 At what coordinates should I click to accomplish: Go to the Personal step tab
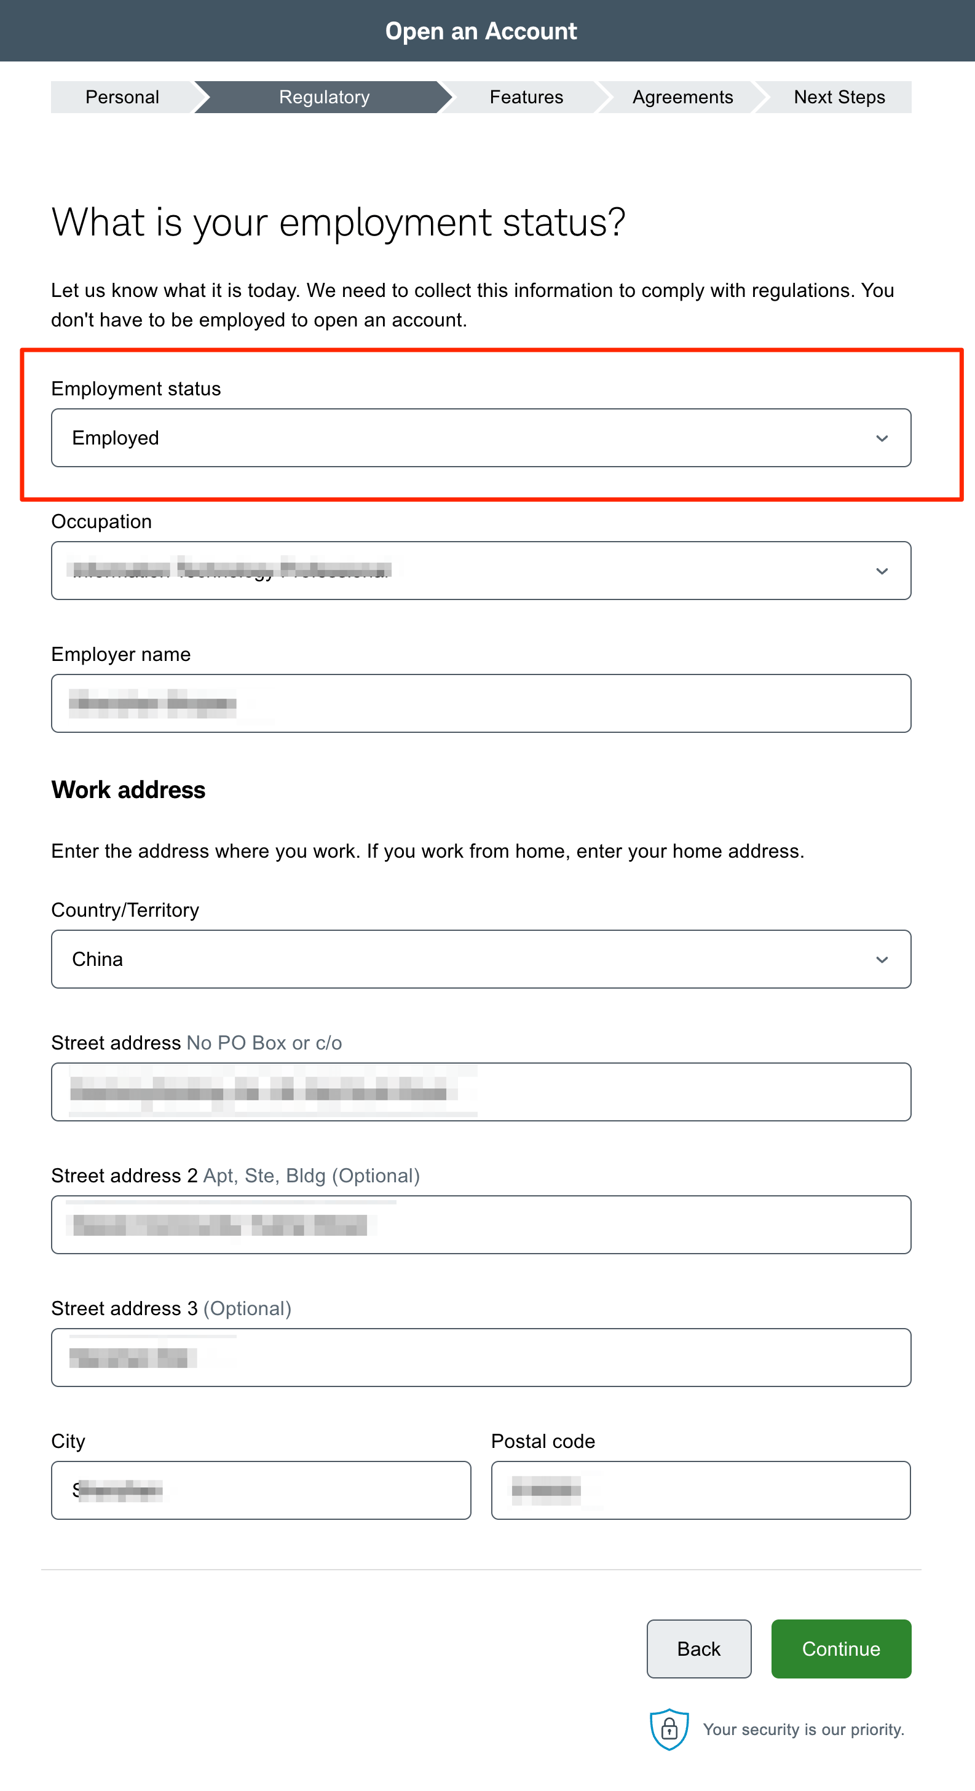tap(122, 97)
